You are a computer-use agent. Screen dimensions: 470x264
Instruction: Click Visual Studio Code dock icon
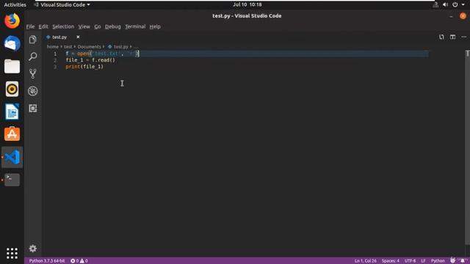(12, 157)
